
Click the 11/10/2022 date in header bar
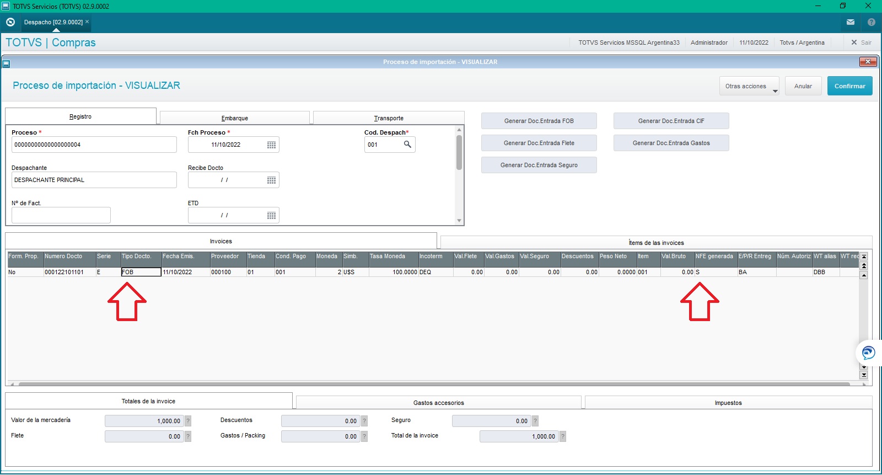pos(754,42)
